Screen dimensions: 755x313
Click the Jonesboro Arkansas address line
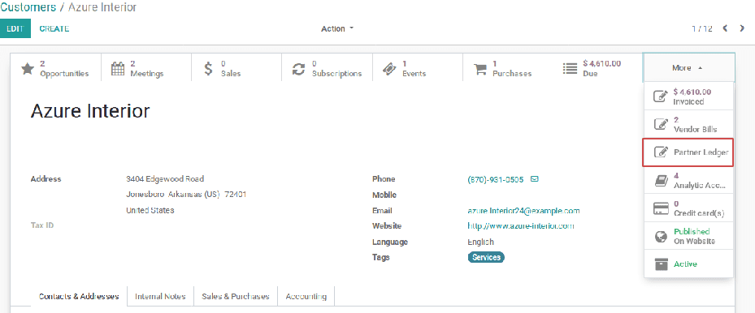point(186,195)
